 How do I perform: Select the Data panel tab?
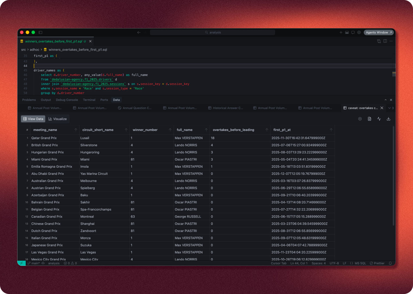(x=116, y=100)
